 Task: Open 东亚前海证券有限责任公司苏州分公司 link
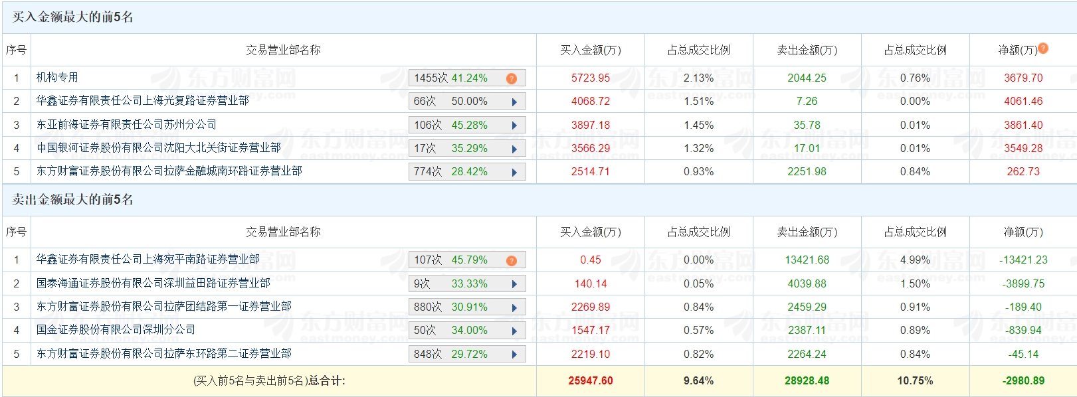pos(126,125)
